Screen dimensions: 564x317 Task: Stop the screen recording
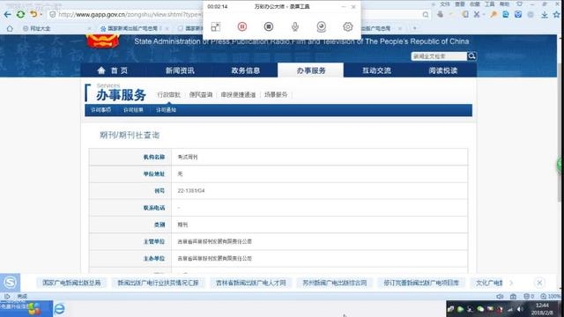click(x=268, y=26)
